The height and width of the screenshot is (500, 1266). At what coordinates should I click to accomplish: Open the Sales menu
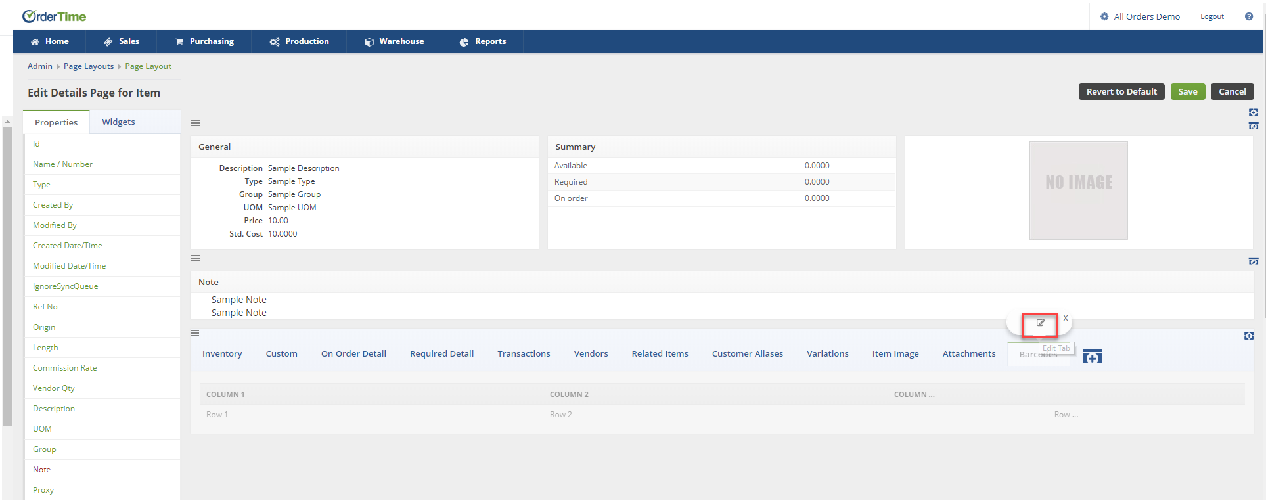[x=122, y=41]
